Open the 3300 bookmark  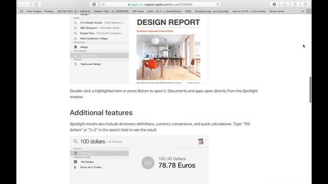click(x=188, y=11)
